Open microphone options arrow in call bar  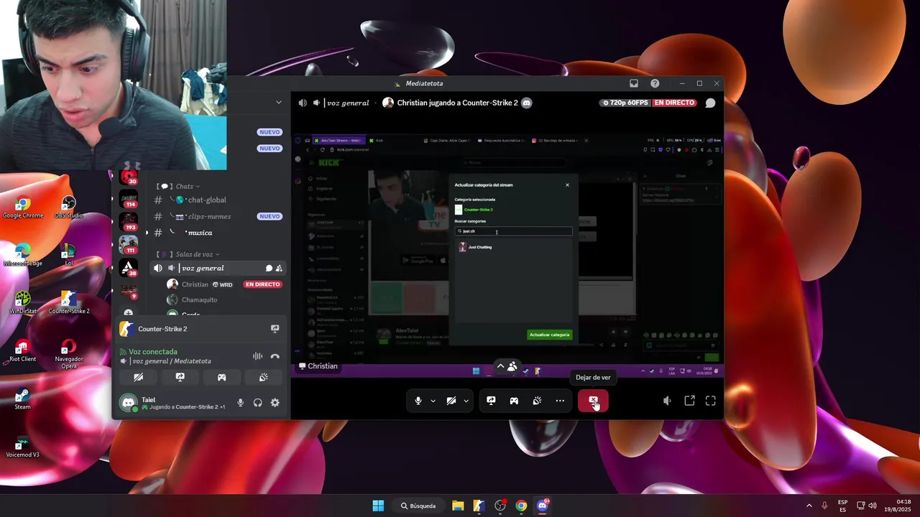coord(433,401)
